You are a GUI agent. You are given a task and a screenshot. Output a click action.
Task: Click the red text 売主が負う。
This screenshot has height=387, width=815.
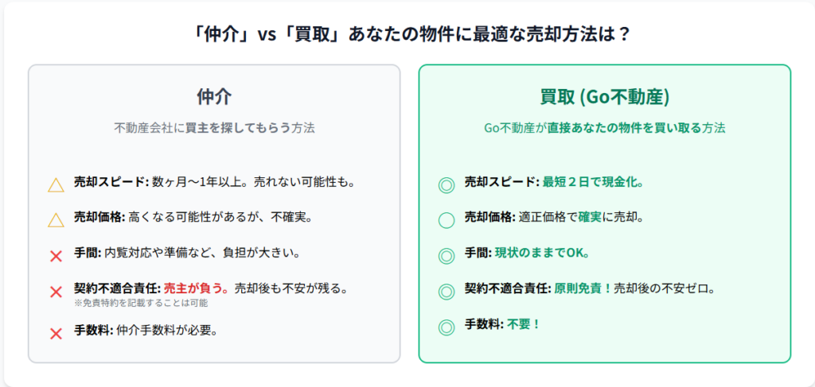pos(197,288)
